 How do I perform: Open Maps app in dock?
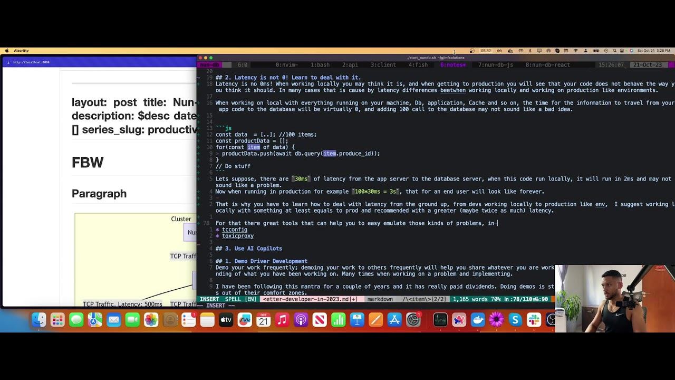click(x=95, y=320)
